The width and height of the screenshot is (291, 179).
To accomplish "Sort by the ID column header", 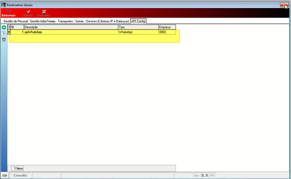I will tap(17, 27).
